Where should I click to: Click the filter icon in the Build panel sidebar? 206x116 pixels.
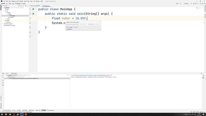click(3, 85)
